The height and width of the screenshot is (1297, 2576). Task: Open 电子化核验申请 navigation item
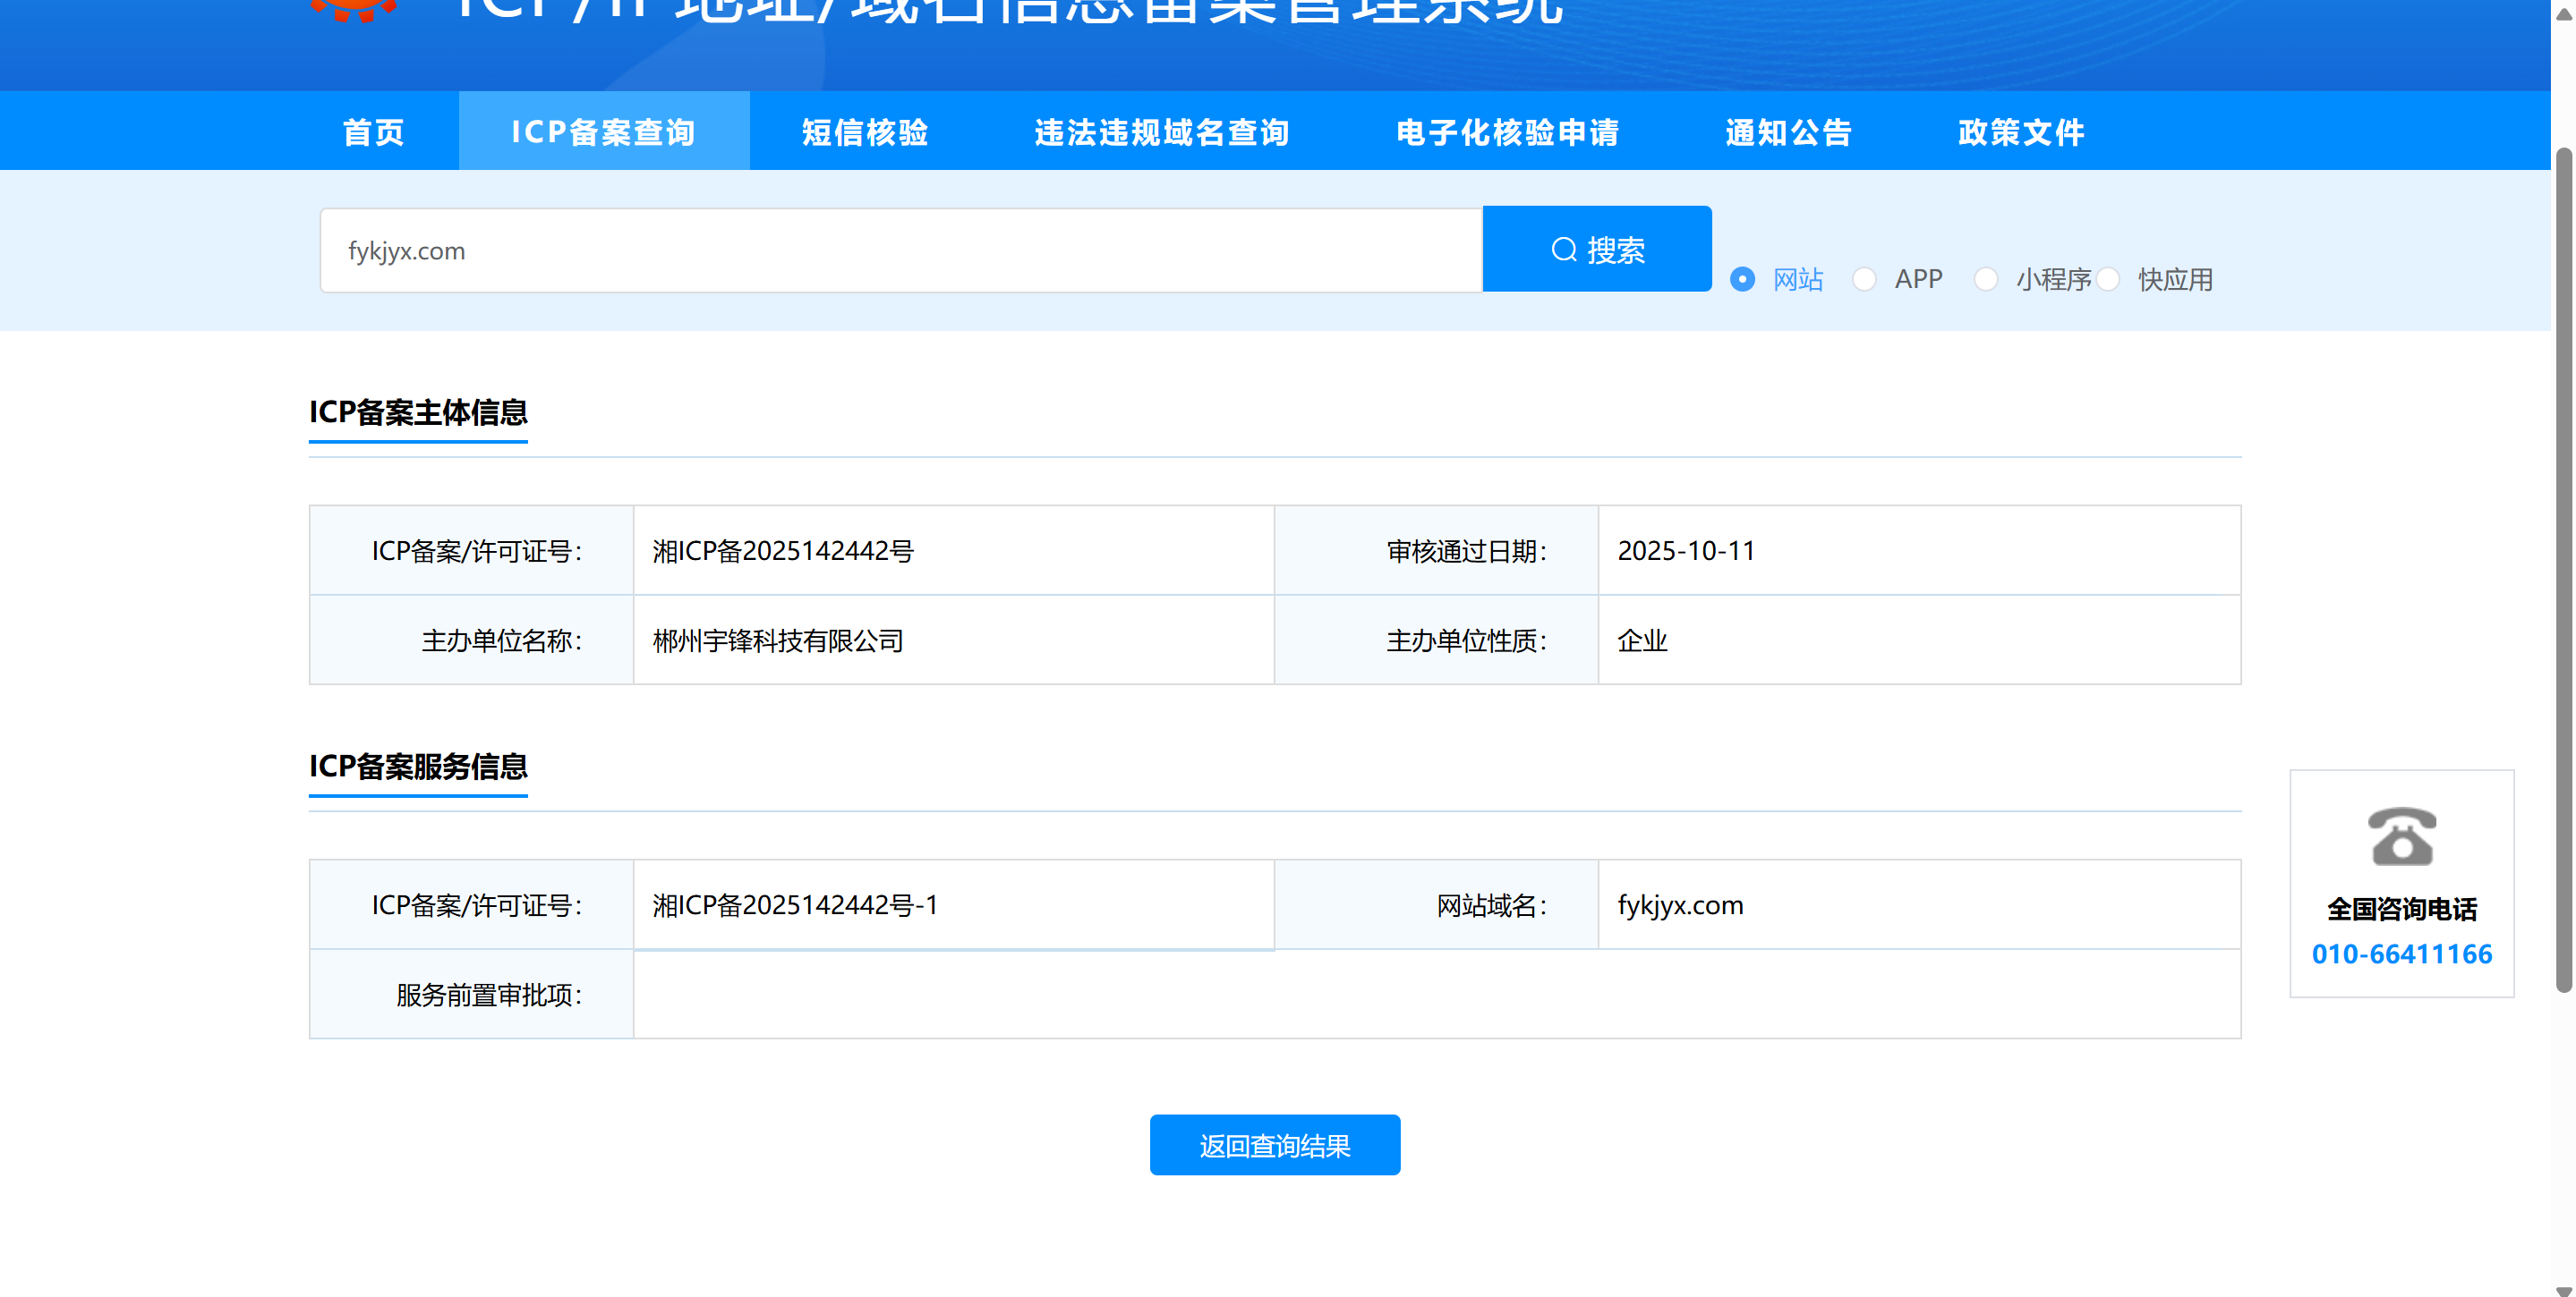pos(1507,131)
